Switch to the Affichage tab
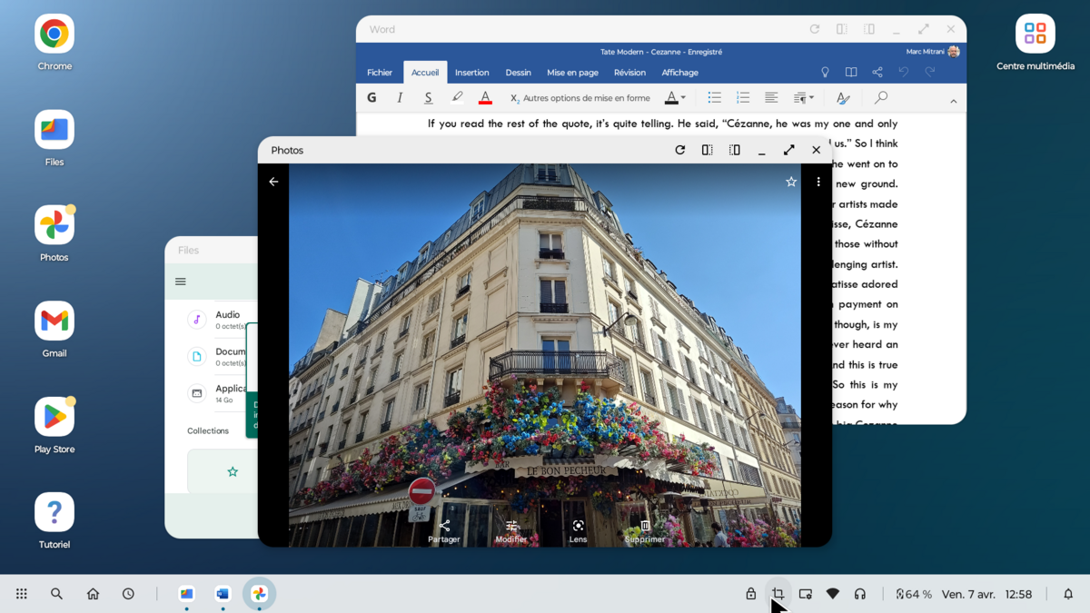The width and height of the screenshot is (1090, 613). (x=679, y=73)
